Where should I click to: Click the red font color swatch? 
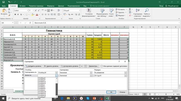[37, 15]
